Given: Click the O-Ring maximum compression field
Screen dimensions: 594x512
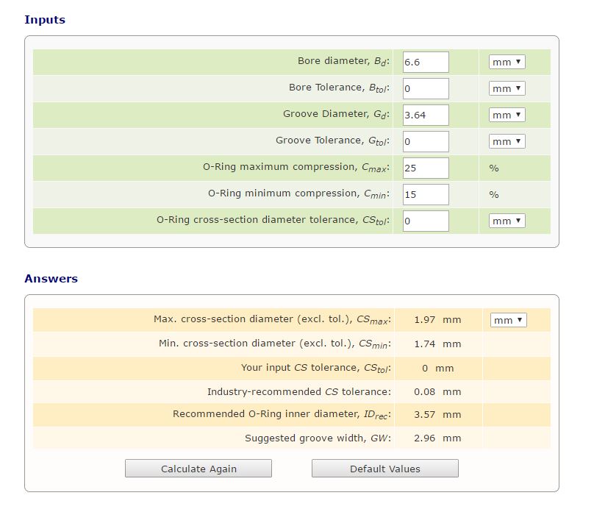Looking at the screenshot, I should (x=426, y=168).
